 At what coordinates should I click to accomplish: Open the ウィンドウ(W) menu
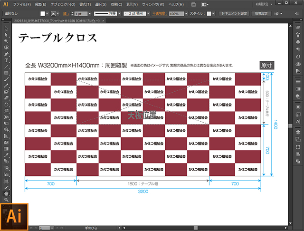pos(153,4)
